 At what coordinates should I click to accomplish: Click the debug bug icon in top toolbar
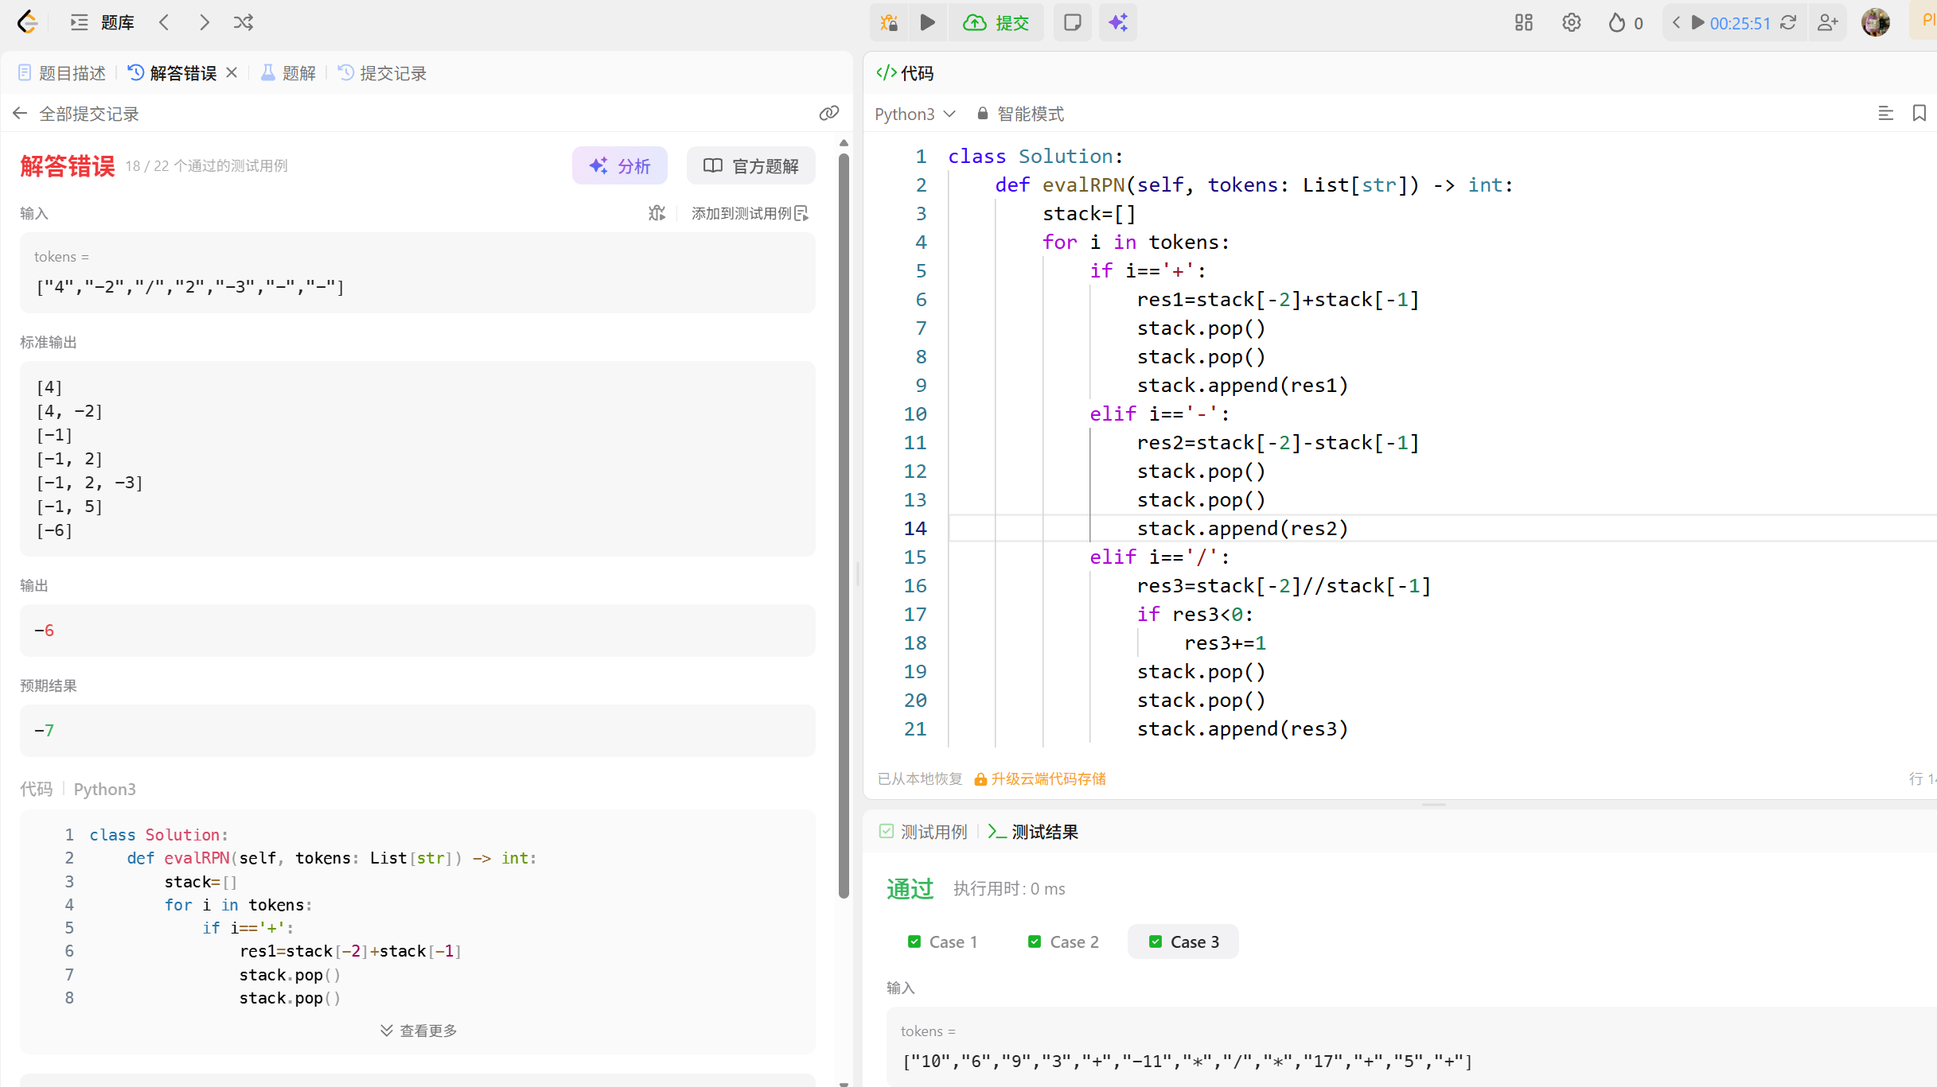(x=889, y=22)
